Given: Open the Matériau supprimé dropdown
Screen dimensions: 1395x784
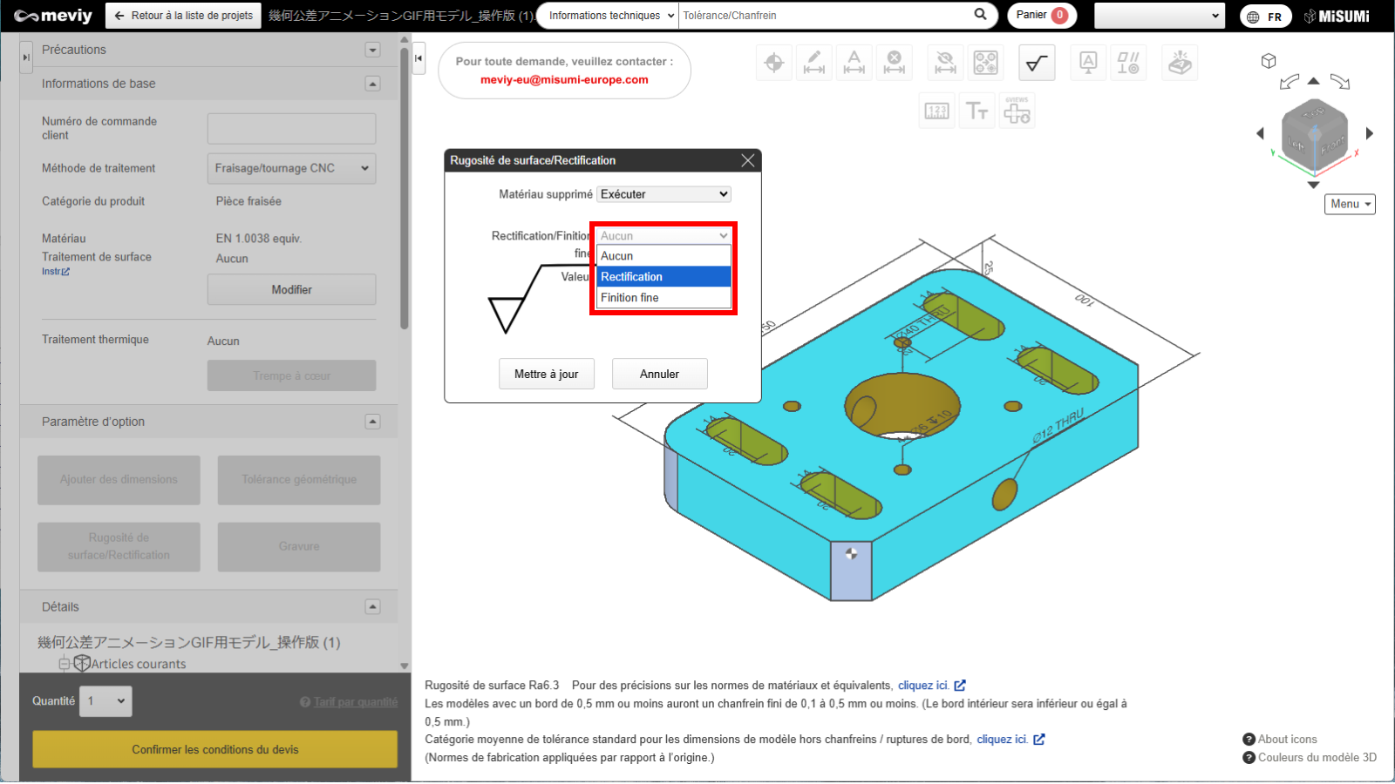Looking at the screenshot, I should 663,194.
